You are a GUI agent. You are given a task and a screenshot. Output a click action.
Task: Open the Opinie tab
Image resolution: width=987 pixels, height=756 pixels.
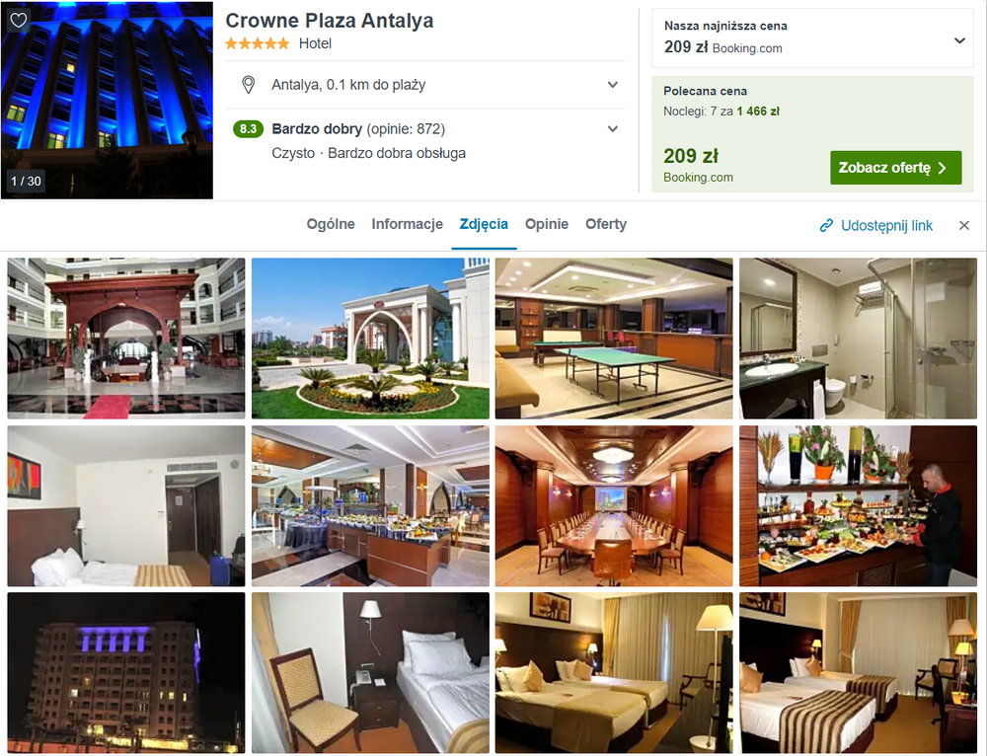coord(547,224)
